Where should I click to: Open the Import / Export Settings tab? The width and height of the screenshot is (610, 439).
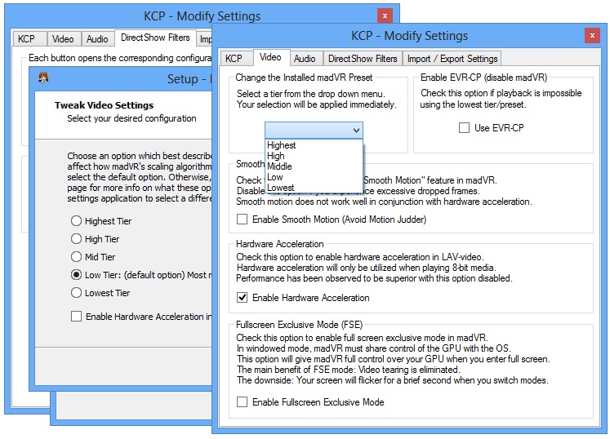(452, 59)
